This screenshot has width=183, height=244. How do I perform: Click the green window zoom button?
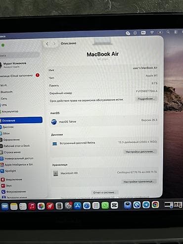click(x=3, y=45)
